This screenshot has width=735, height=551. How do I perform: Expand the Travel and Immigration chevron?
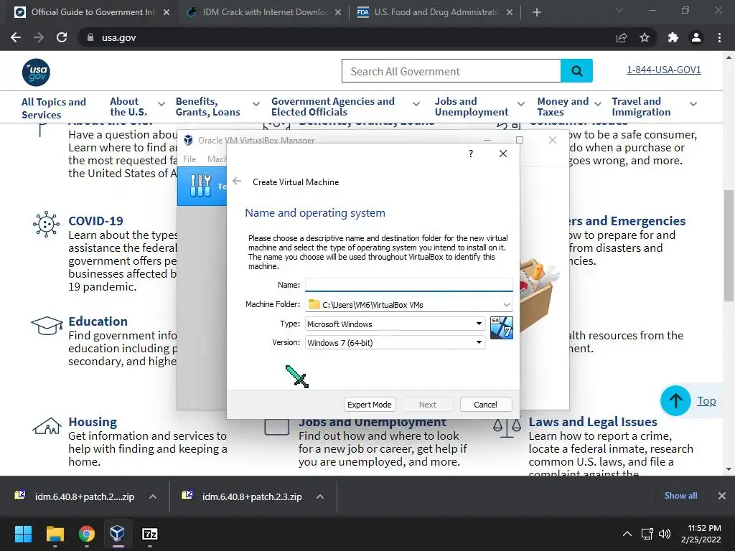[693, 104]
